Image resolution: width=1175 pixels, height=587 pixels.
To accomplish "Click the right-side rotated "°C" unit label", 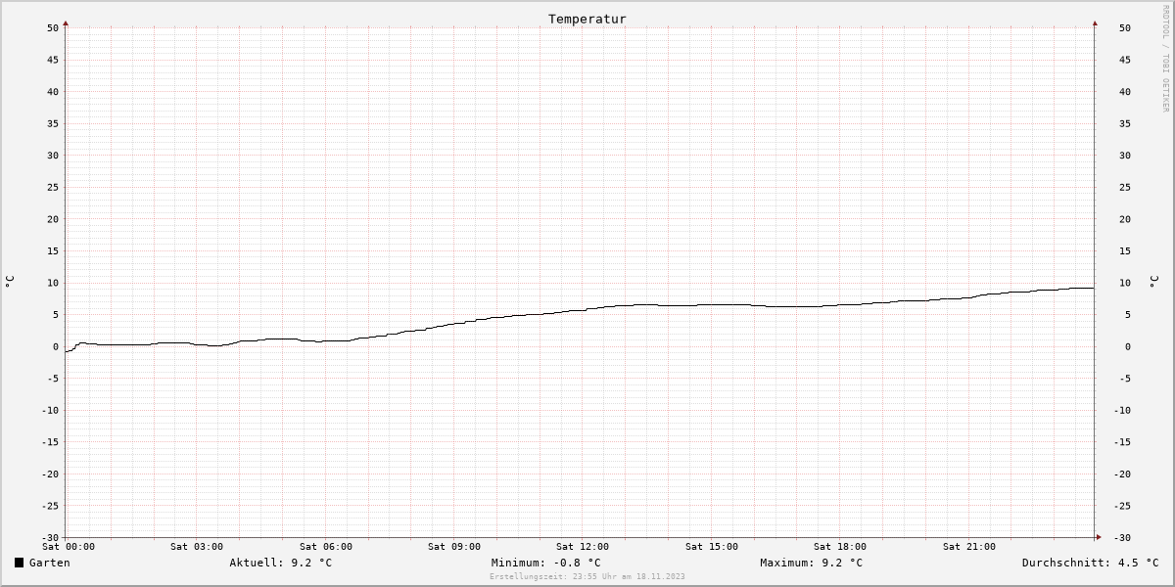I will pos(1152,282).
